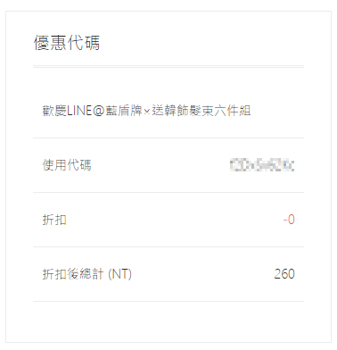Screen dimensions: 337x350
Task: Click the (NT) currency indicator
Action: (x=119, y=274)
